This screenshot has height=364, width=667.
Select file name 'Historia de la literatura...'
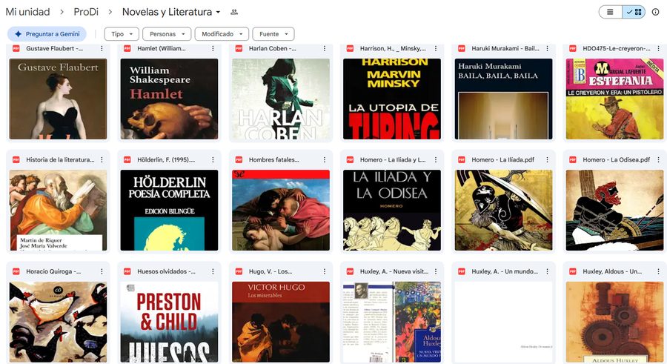(x=61, y=159)
